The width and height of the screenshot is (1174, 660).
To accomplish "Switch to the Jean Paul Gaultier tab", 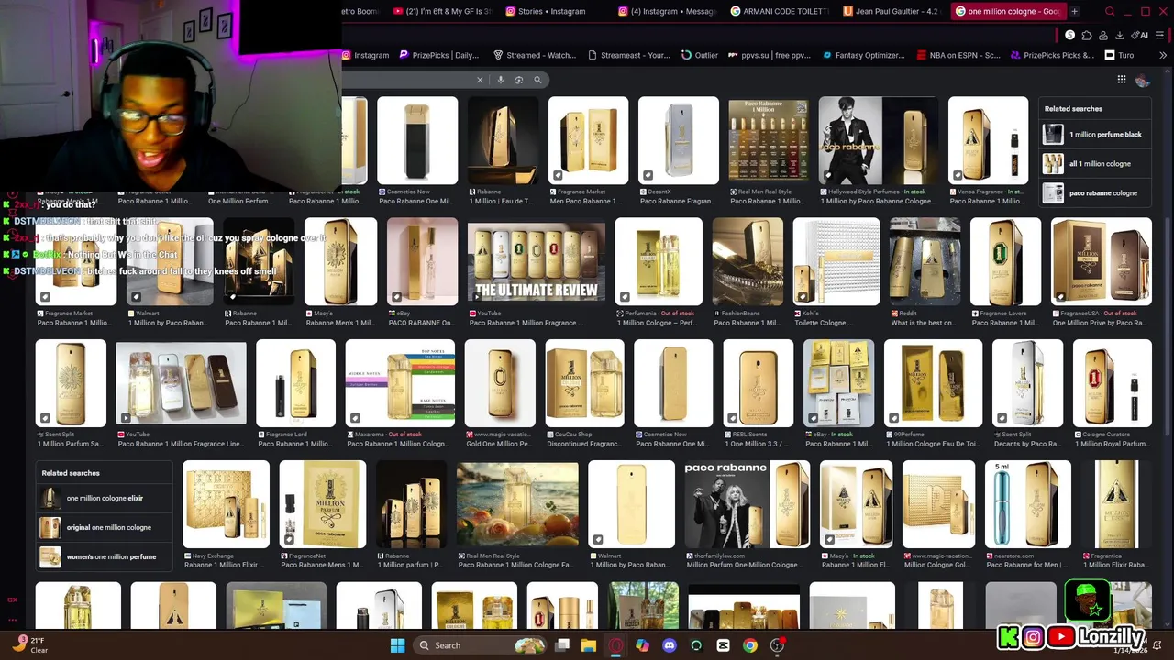I will click(892, 11).
